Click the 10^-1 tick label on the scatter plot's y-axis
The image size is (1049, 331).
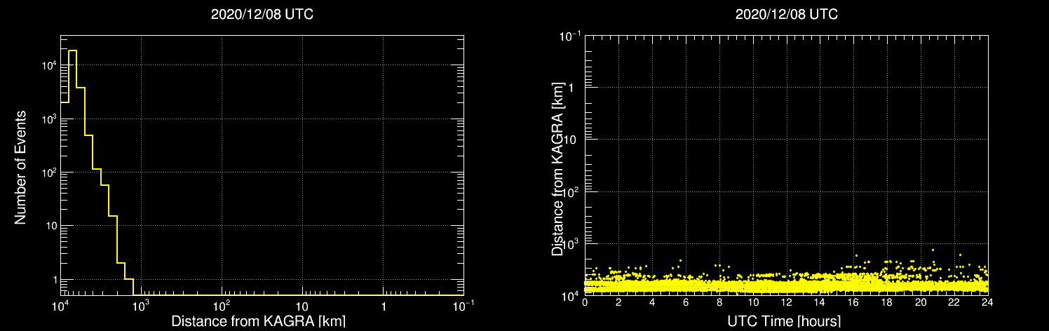pyautogui.click(x=569, y=36)
